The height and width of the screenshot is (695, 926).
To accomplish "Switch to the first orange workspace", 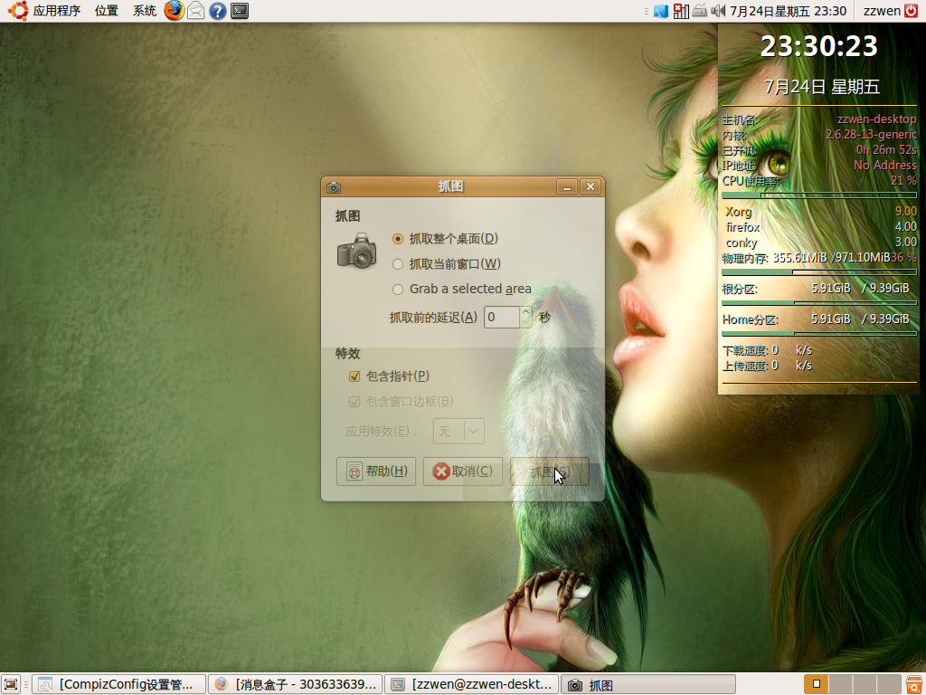I will pos(817,684).
